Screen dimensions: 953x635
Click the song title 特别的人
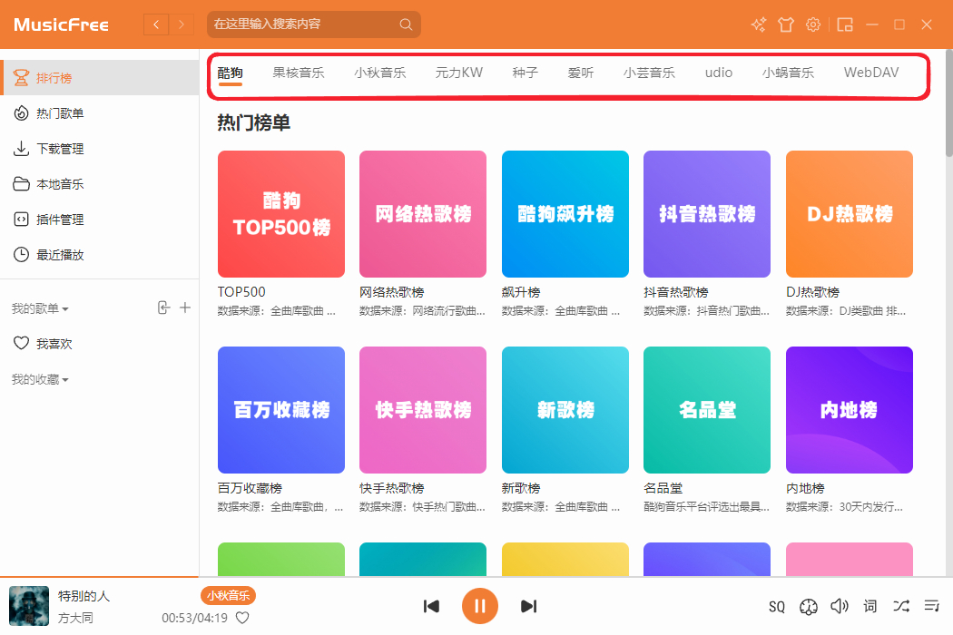[x=84, y=596]
